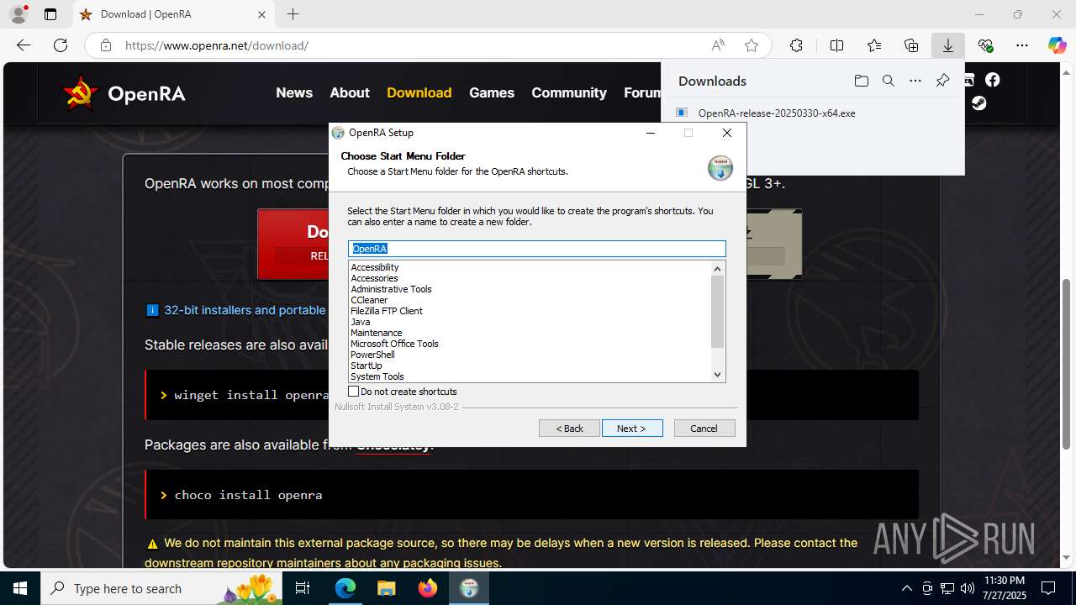Add this page to favorites star

[x=752, y=45]
